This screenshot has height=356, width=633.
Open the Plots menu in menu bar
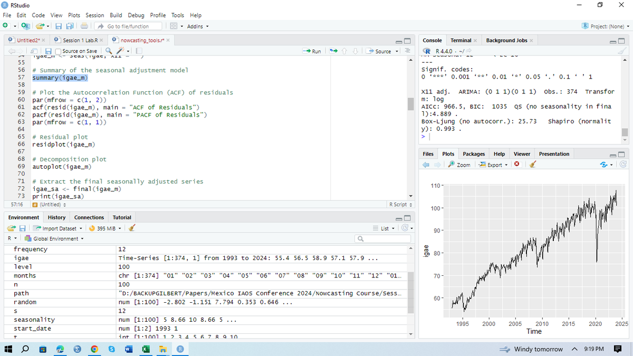pyautogui.click(x=74, y=15)
